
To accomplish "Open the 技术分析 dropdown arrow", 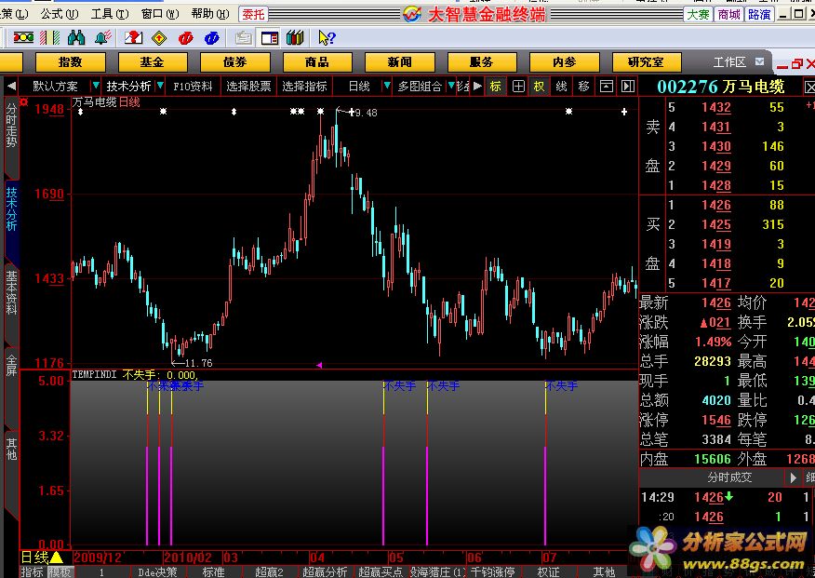I will coord(160,86).
